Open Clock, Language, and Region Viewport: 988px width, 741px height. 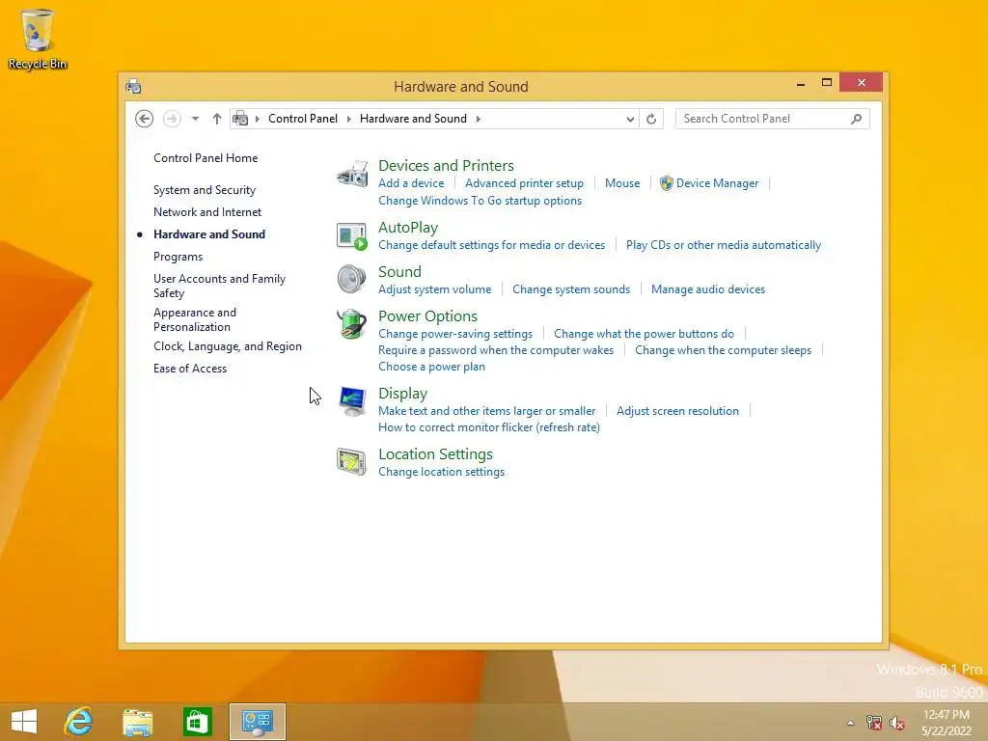pyautogui.click(x=228, y=346)
